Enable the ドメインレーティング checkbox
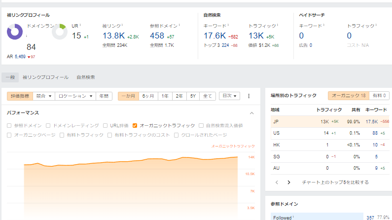Image resolution: width=392 pixels, height=220 pixels. pyautogui.click(x=48, y=125)
